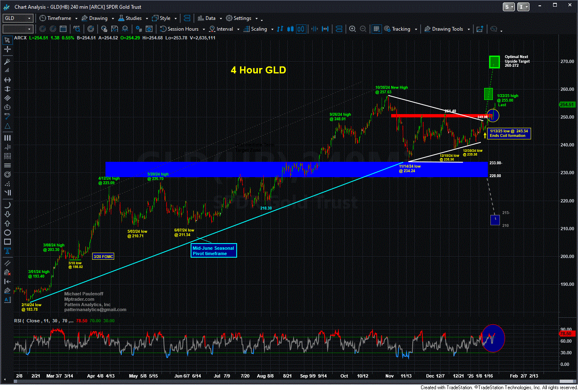Image resolution: width=578 pixels, height=390 pixels.
Task: Select the down arrow drawing tool
Action: [7, 214]
